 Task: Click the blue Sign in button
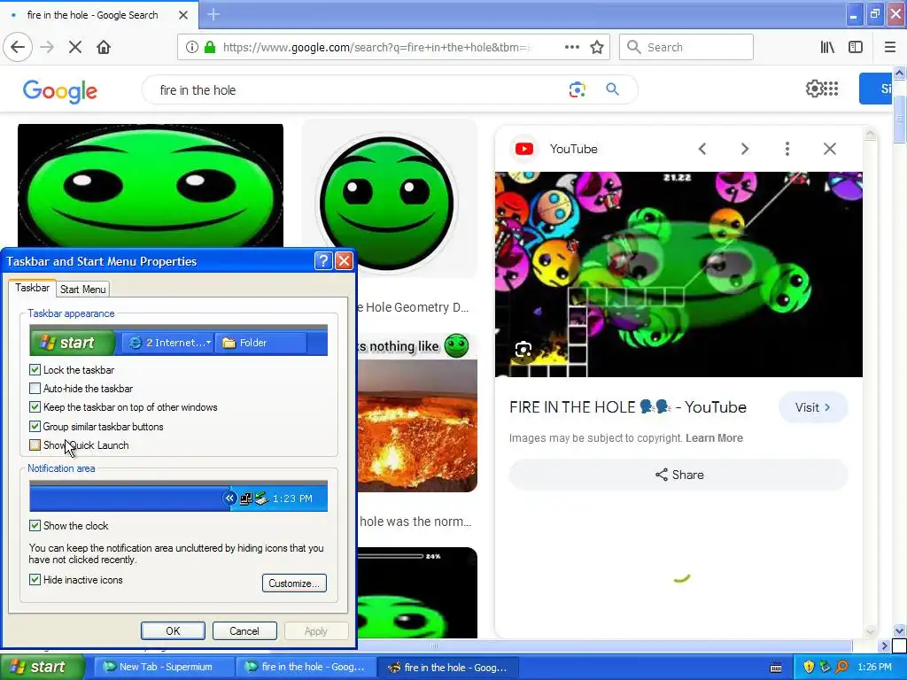[875, 89]
